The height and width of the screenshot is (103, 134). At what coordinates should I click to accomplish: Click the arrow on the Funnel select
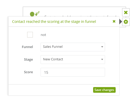coord(102,47)
